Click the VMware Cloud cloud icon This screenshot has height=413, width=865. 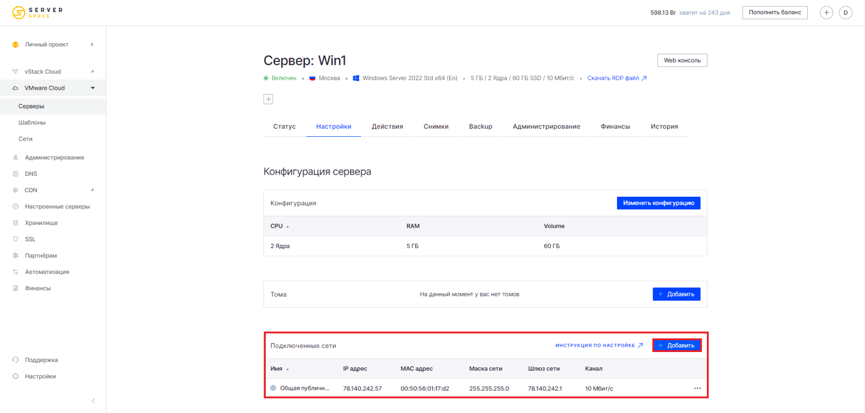15,88
